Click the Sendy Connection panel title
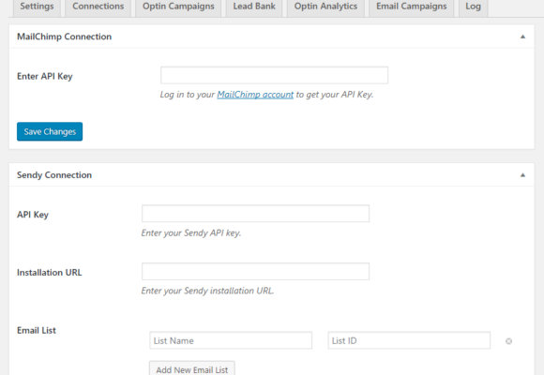544x375 pixels. click(x=54, y=175)
